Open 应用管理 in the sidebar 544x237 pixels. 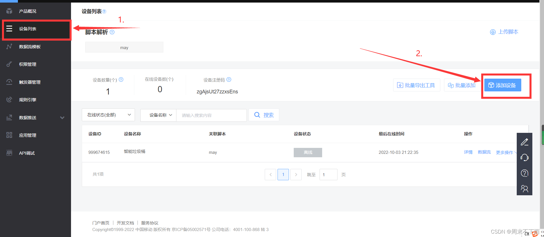28,135
